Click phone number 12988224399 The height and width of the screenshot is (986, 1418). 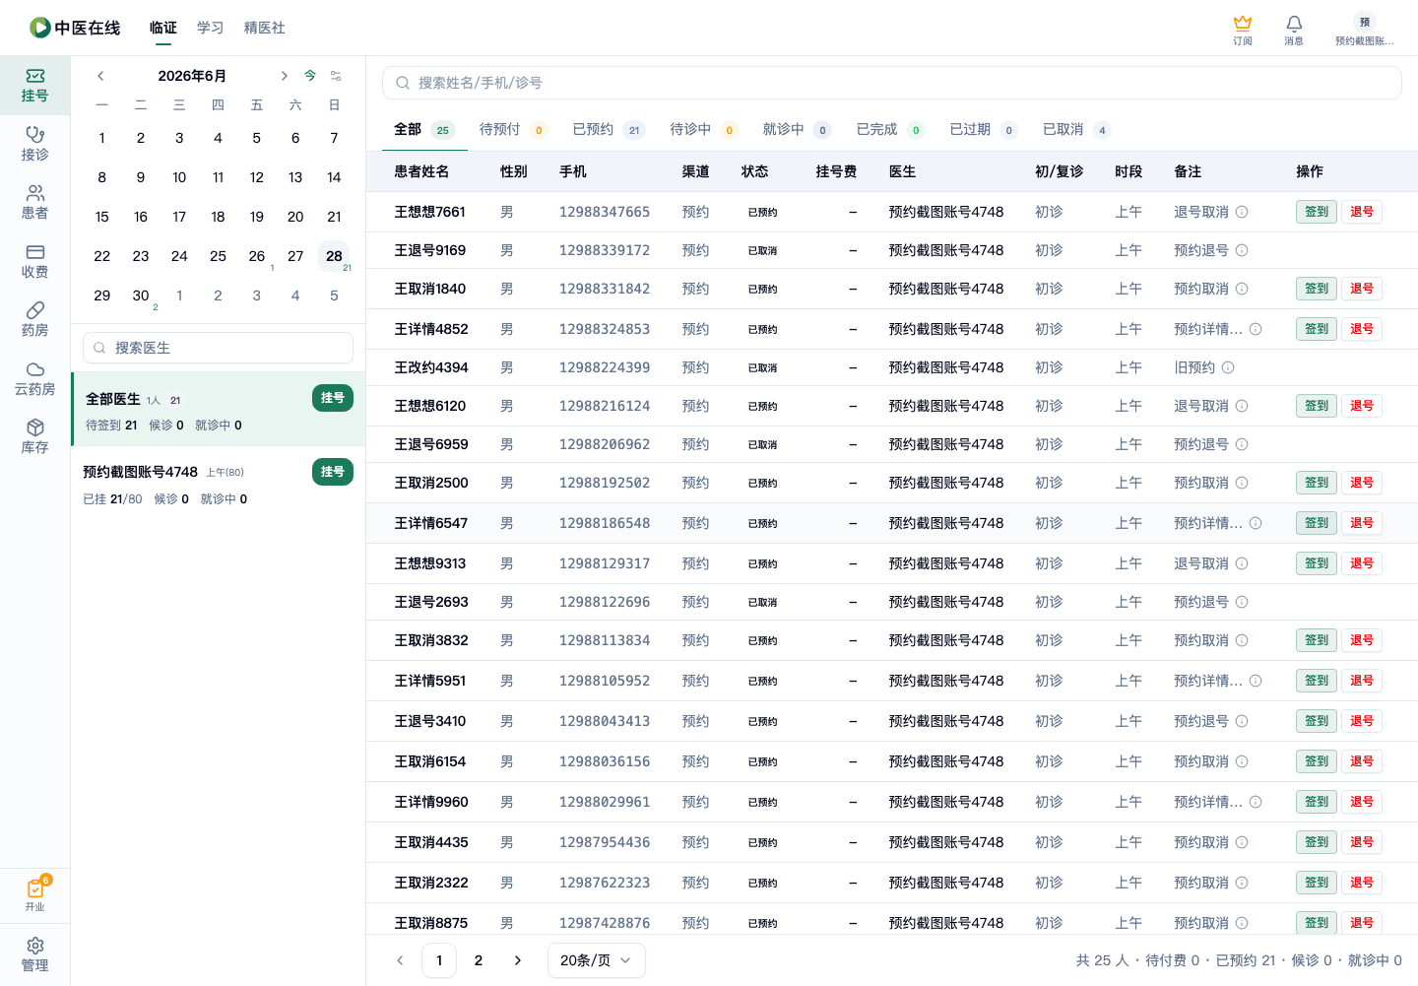point(605,367)
